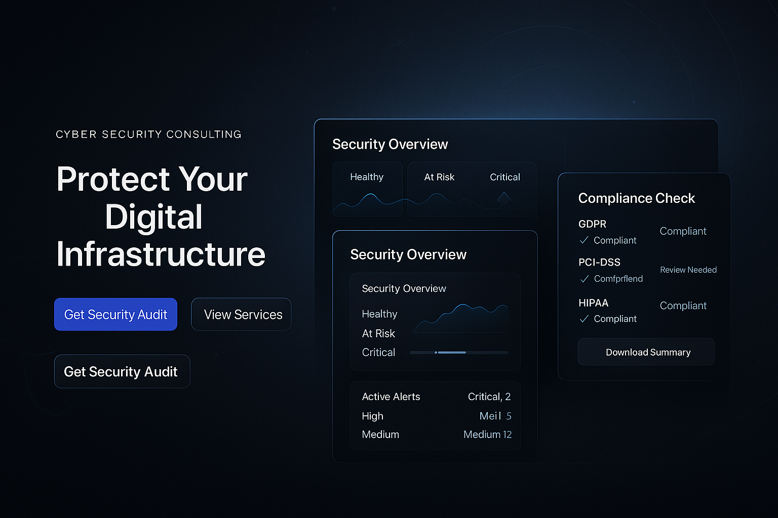The width and height of the screenshot is (778, 518).
Task: Click the View Services button
Action: click(x=241, y=314)
